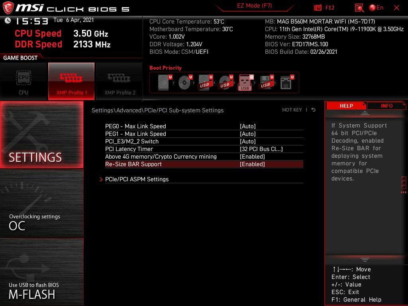Open the OC overclocking settings section
Screen dimensions: 408x306
pos(42,204)
